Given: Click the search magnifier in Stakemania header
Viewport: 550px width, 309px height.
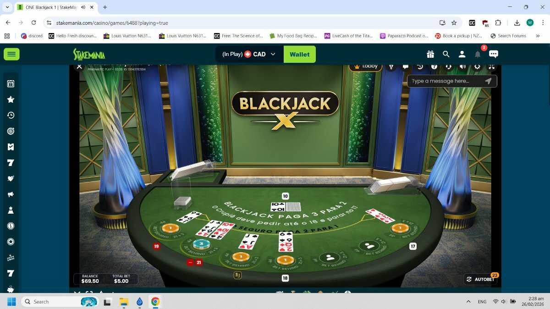Looking at the screenshot, I should click(x=446, y=54).
